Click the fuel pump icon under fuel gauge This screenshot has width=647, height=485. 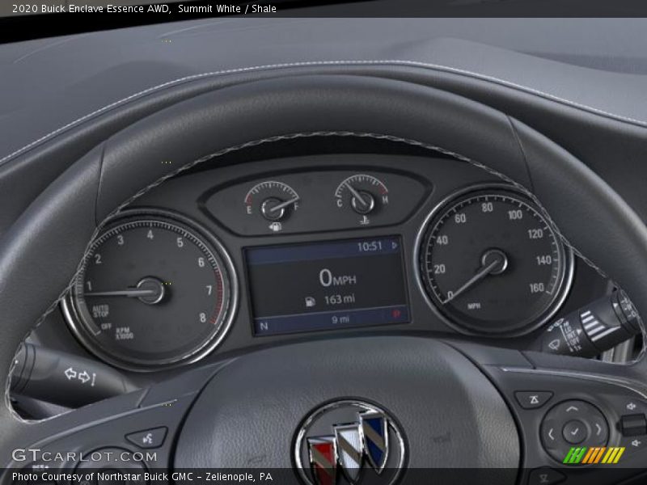tap(276, 227)
